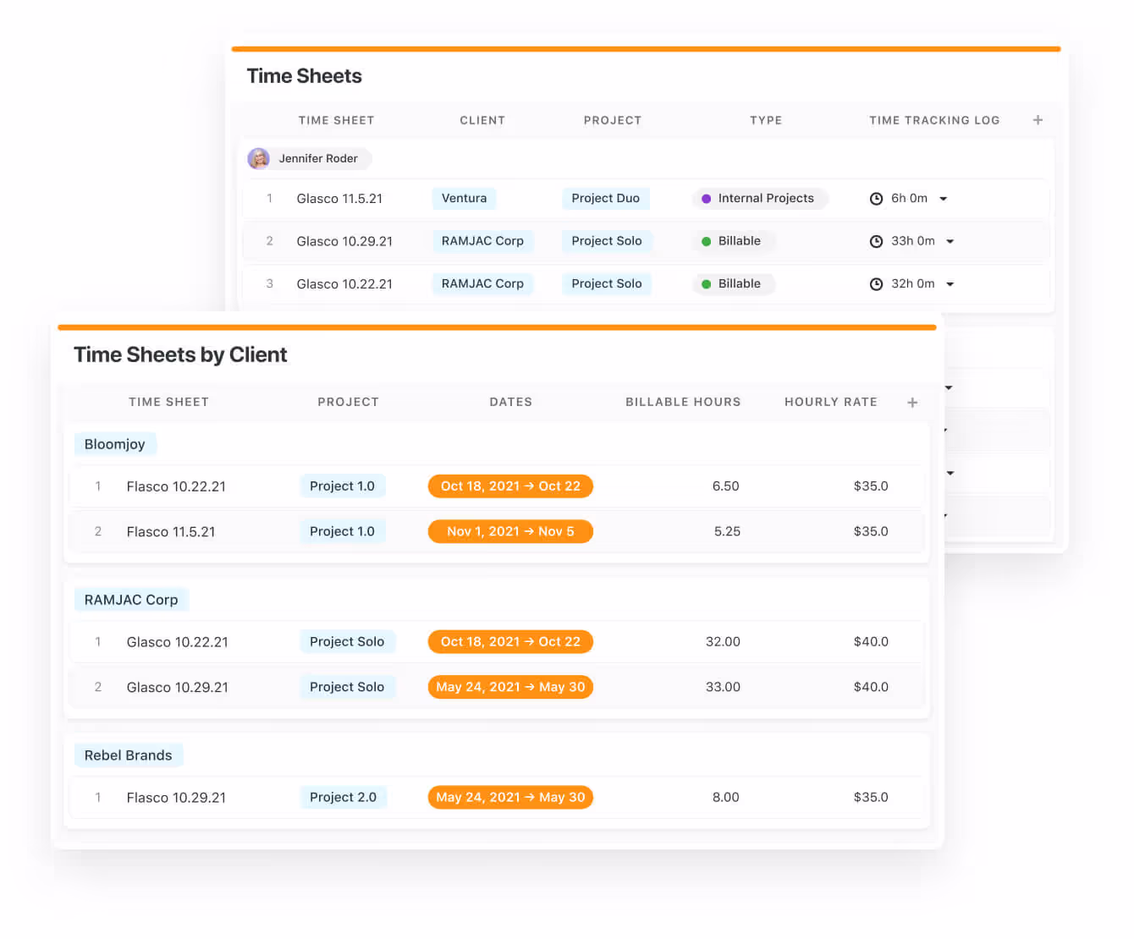
Task: Click the clock icon for 6h 0m
Action: point(876,199)
